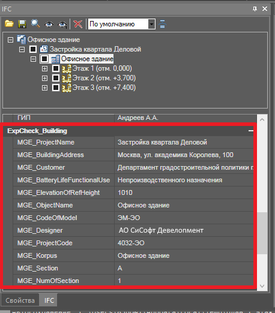
Task: Click the magnifier search icon
Action: [x=35, y=23]
